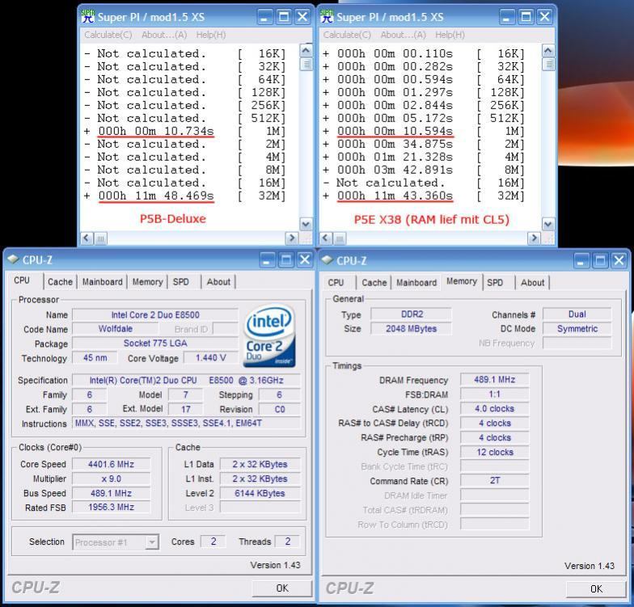The image size is (634, 607).
Task: Click the Command Rate value '2T'
Action: coord(495,480)
